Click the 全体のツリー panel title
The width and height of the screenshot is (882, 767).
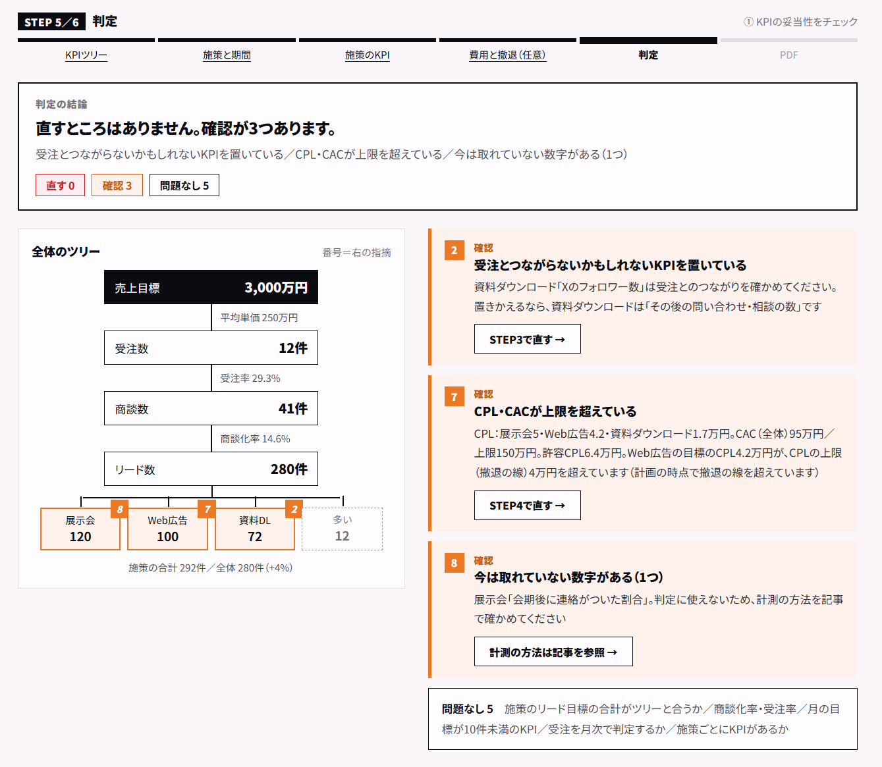tap(66, 251)
